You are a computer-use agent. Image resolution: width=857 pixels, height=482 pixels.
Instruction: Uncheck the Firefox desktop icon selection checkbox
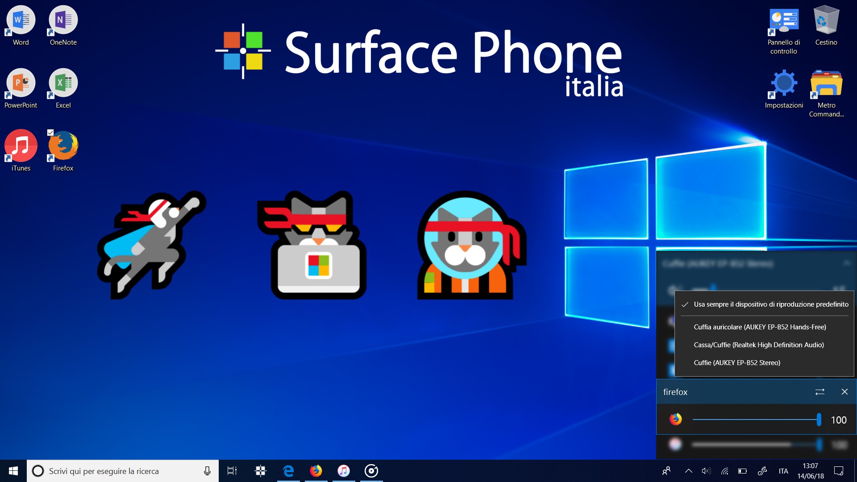(x=50, y=133)
